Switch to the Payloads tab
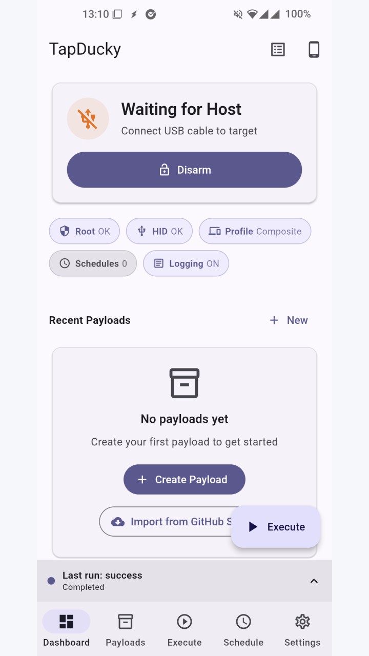Image resolution: width=369 pixels, height=656 pixels. tap(126, 630)
